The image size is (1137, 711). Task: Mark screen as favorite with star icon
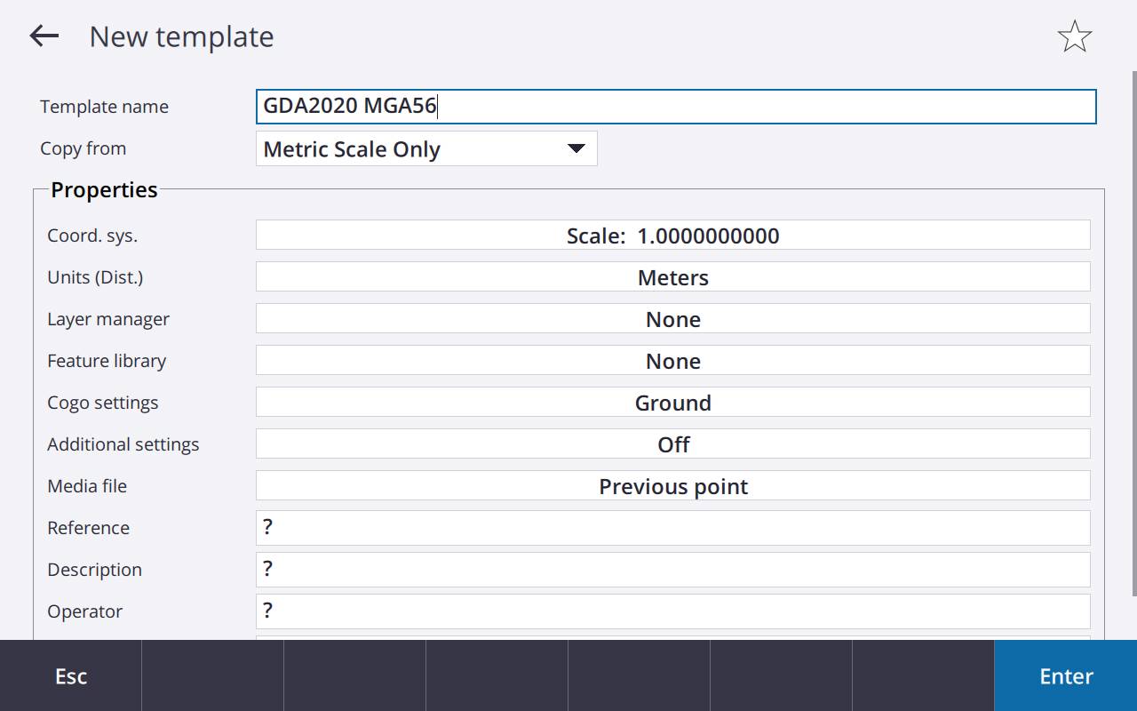point(1074,36)
